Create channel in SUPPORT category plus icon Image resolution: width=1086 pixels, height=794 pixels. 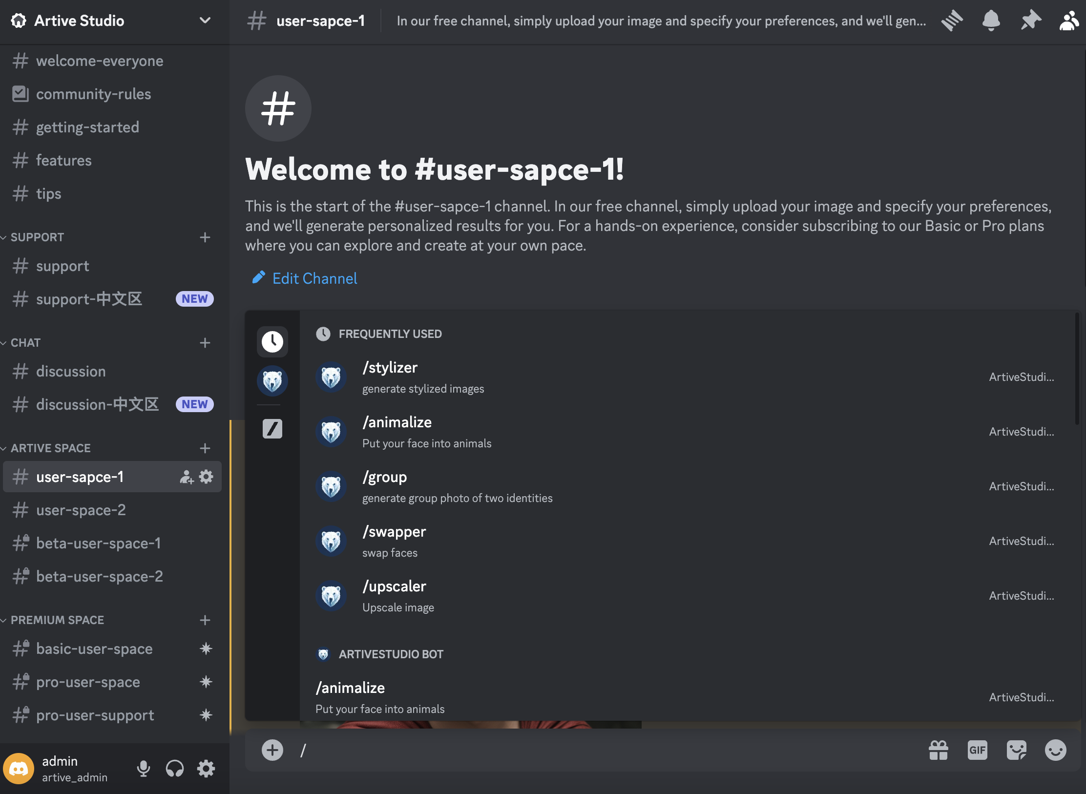tap(205, 237)
